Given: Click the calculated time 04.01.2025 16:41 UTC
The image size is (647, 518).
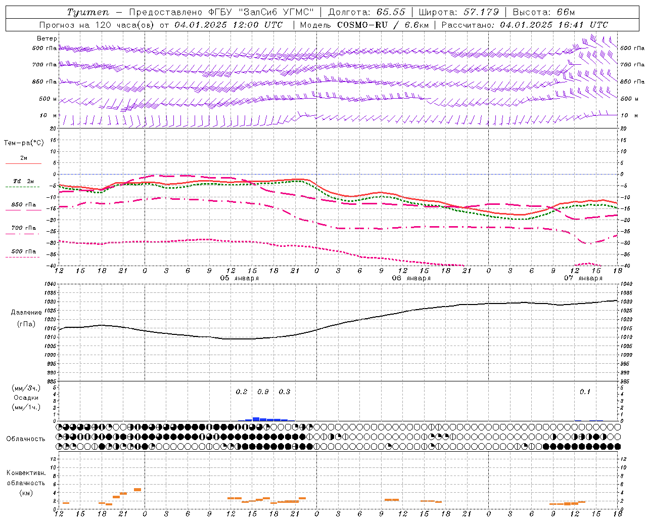Looking at the screenshot, I should click(554, 25).
